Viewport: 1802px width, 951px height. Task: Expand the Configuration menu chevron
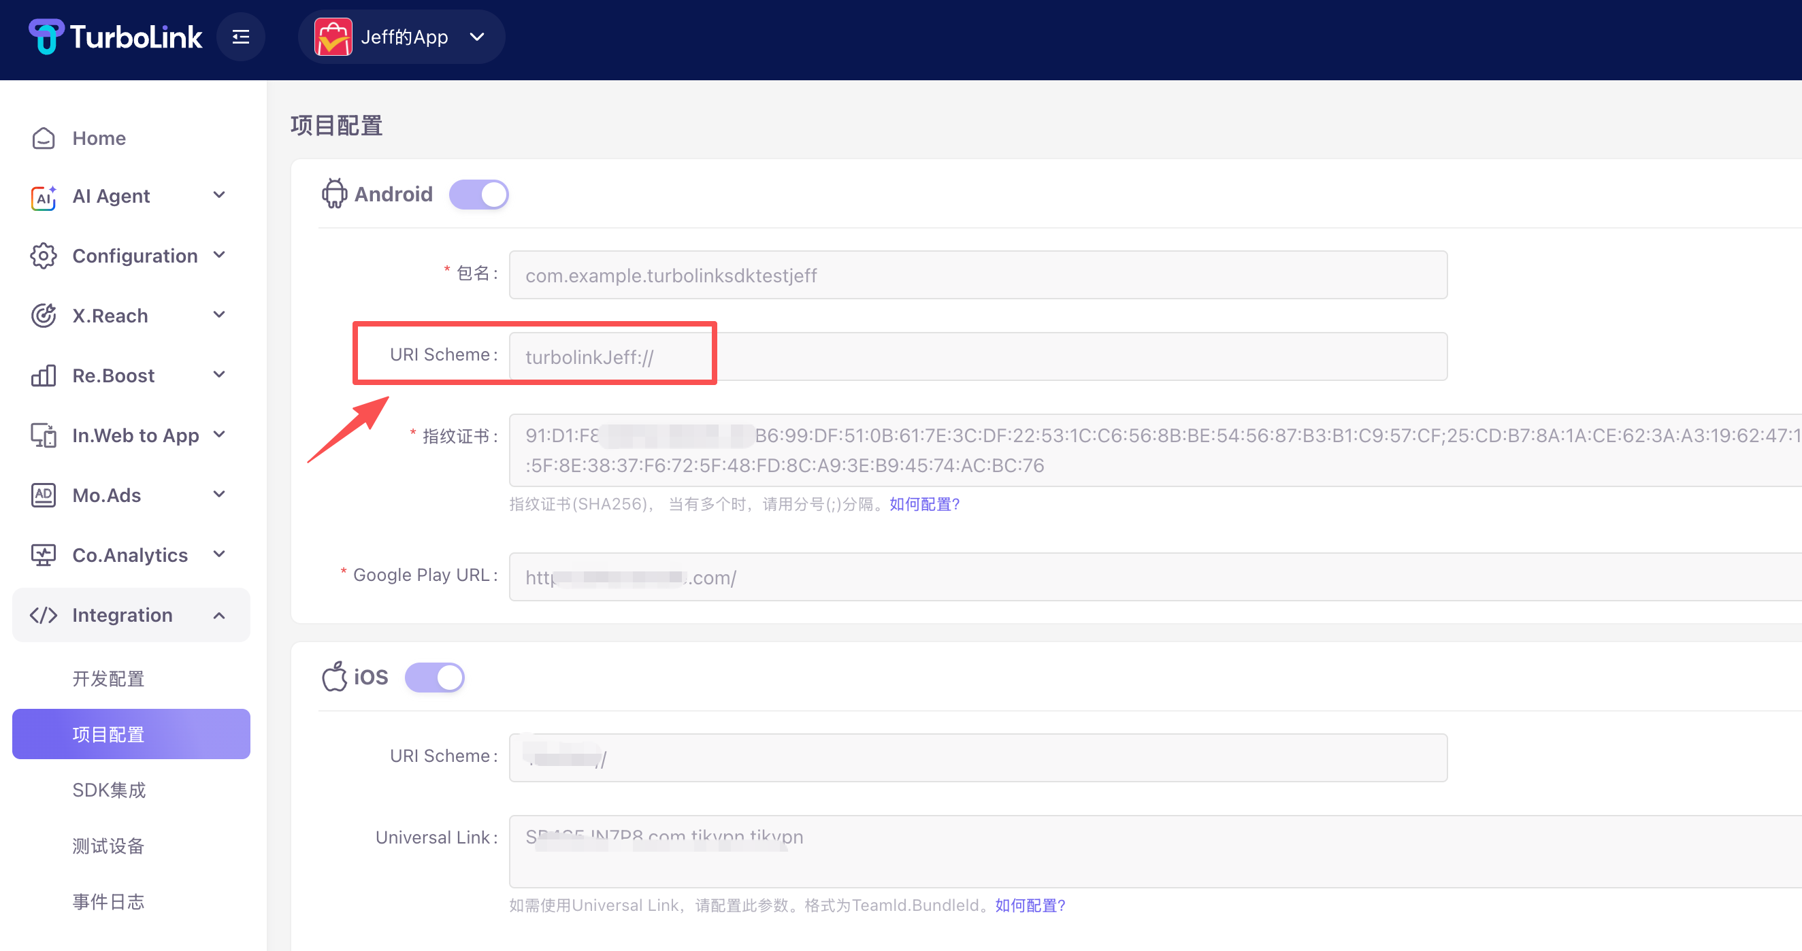tap(219, 255)
